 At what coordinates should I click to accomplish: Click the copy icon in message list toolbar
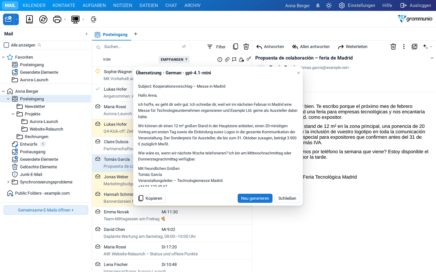[236, 47]
